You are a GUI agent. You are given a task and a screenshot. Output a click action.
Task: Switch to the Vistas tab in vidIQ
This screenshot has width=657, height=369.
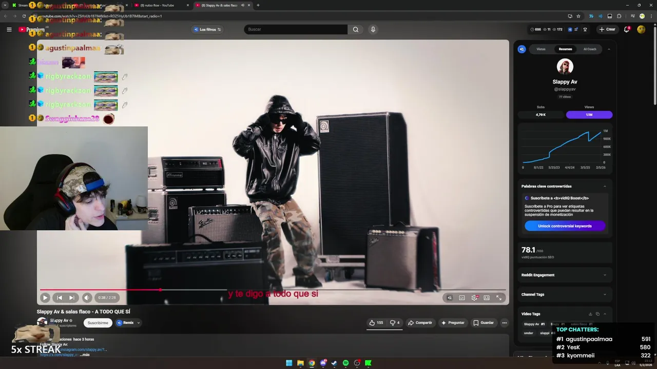[x=541, y=49]
